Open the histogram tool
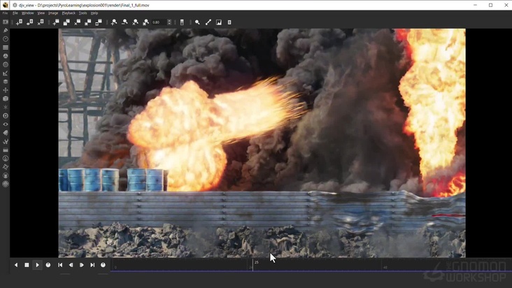This screenshot has width=512, height=288. [219, 22]
